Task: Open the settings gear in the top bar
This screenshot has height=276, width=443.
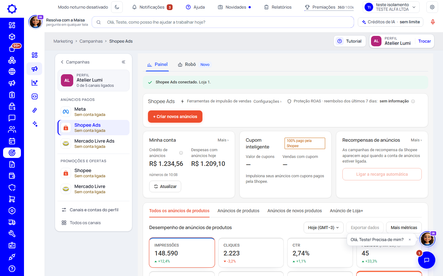Action: (432, 7)
